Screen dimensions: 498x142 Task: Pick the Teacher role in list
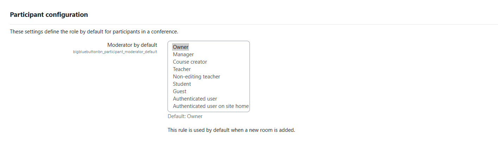tap(182, 69)
